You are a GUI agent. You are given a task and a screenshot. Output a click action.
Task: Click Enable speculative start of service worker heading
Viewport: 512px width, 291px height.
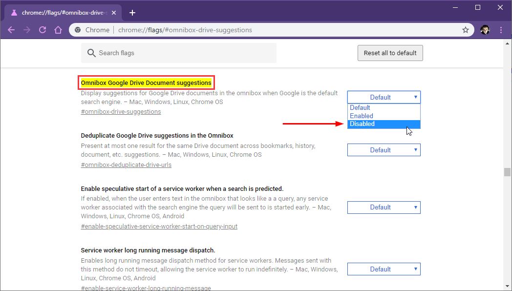pyautogui.click(x=182, y=188)
